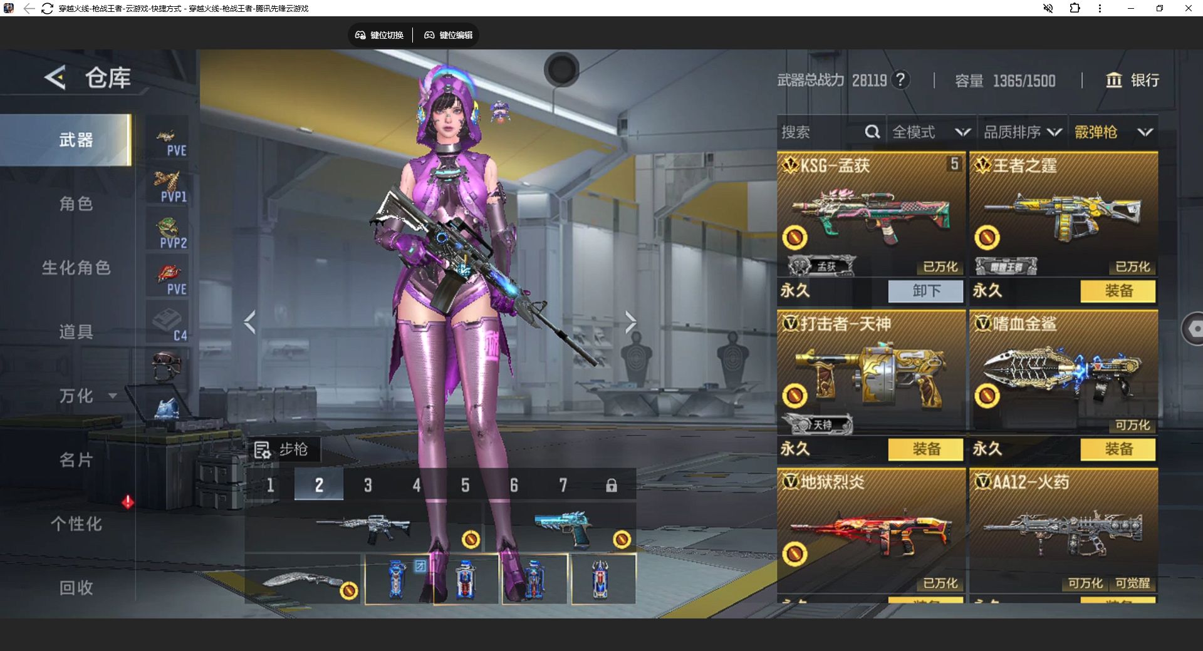Open the browser extensions puzzle icon
1203x651 pixels.
1075,8
